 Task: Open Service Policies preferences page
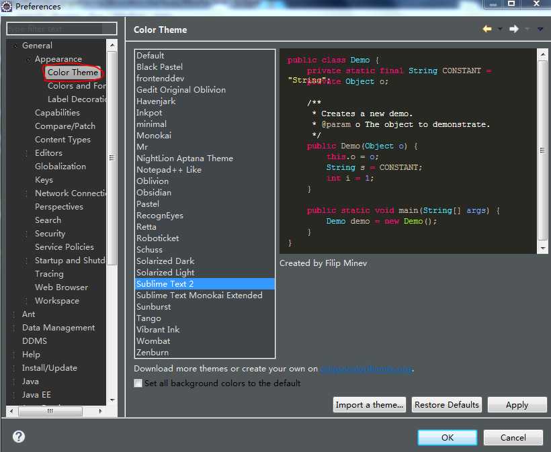(65, 247)
